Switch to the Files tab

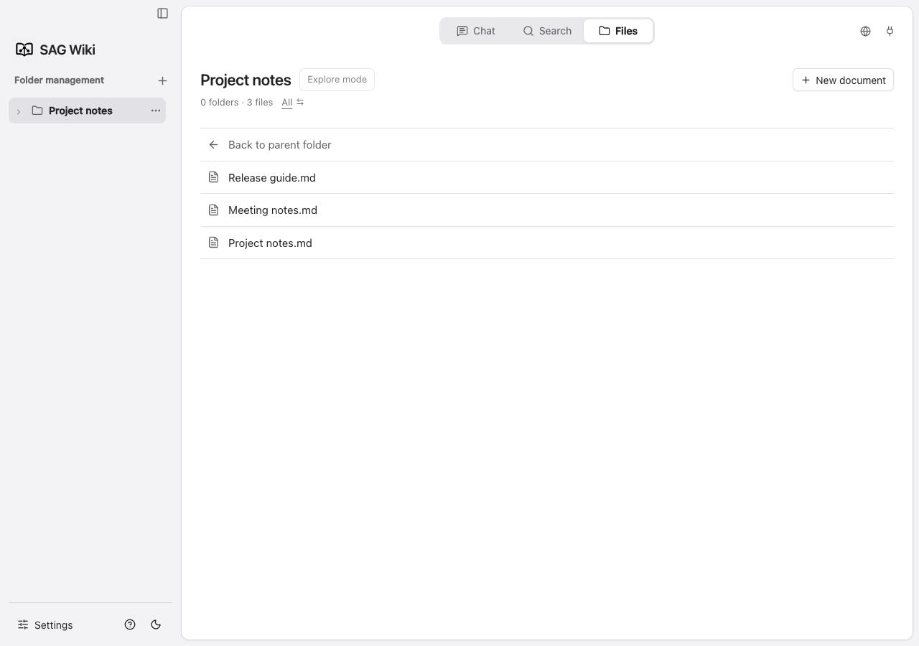point(618,31)
